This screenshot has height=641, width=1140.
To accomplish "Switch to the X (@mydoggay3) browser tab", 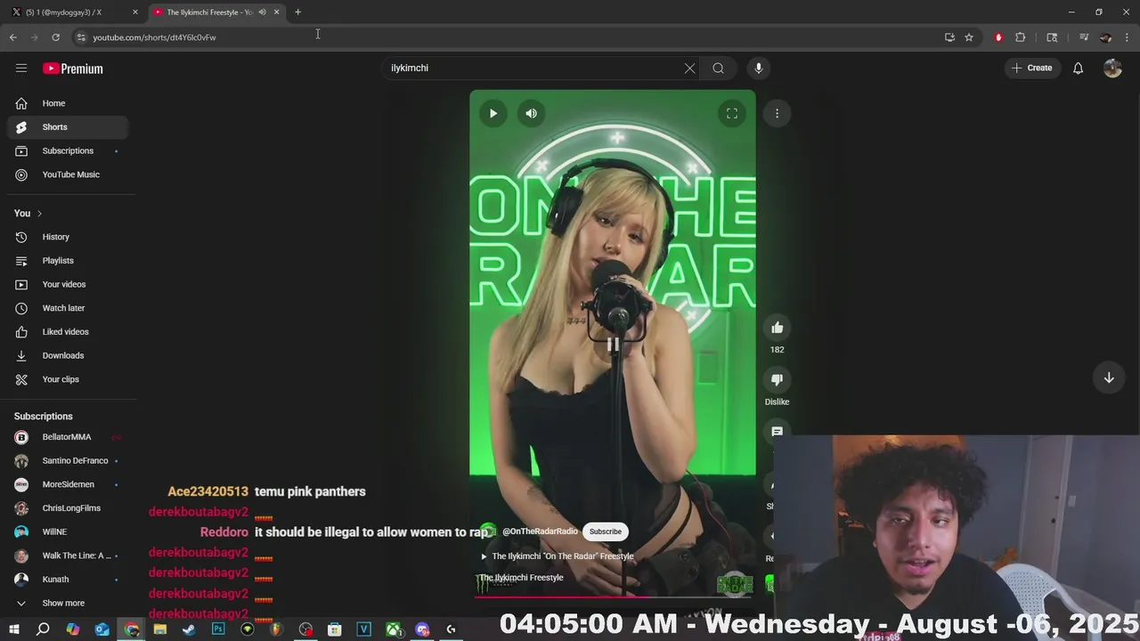I will click(75, 12).
